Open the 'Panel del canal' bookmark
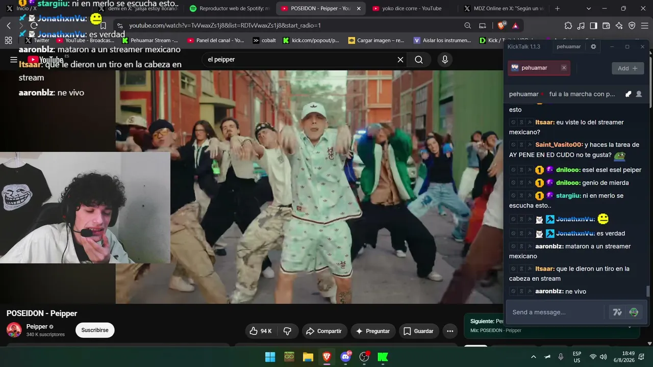The image size is (653, 367). 216,40
